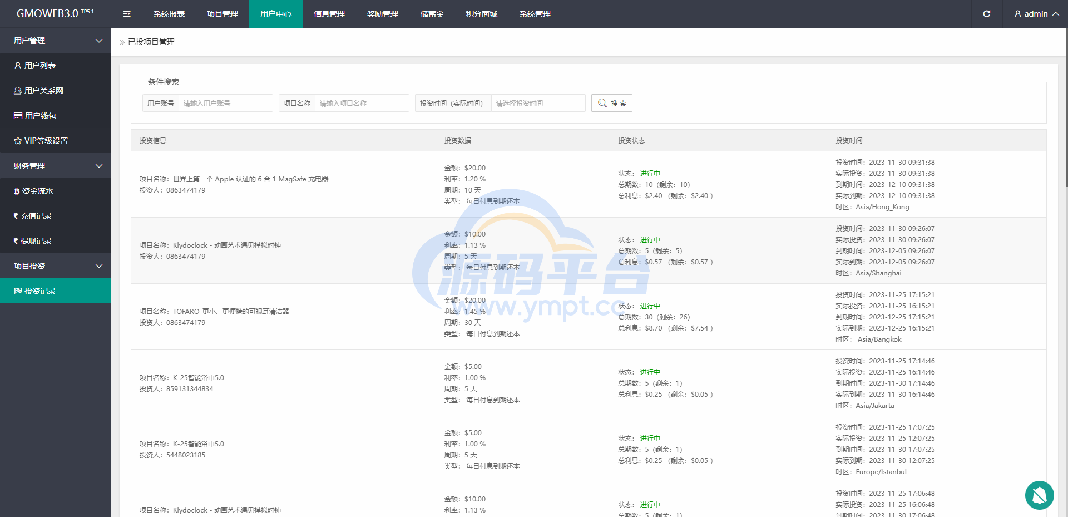Go to 投资记录 in sidebar
Image resolution: width=1068 pixels, height=517 pixels.
[x=56, y=291]
